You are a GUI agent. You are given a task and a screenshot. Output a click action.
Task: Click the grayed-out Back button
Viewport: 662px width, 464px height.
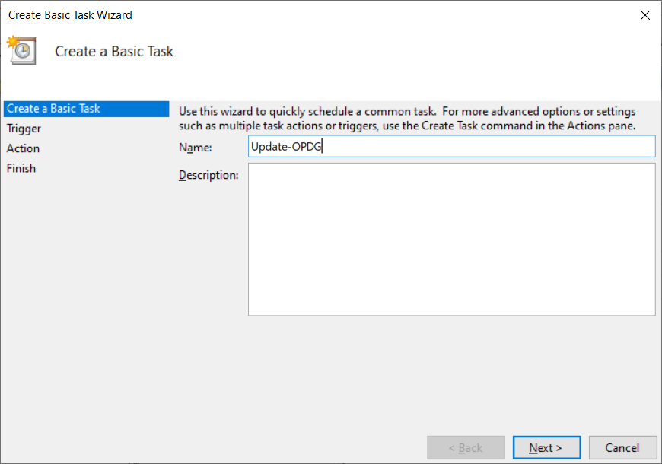[466, 447]
